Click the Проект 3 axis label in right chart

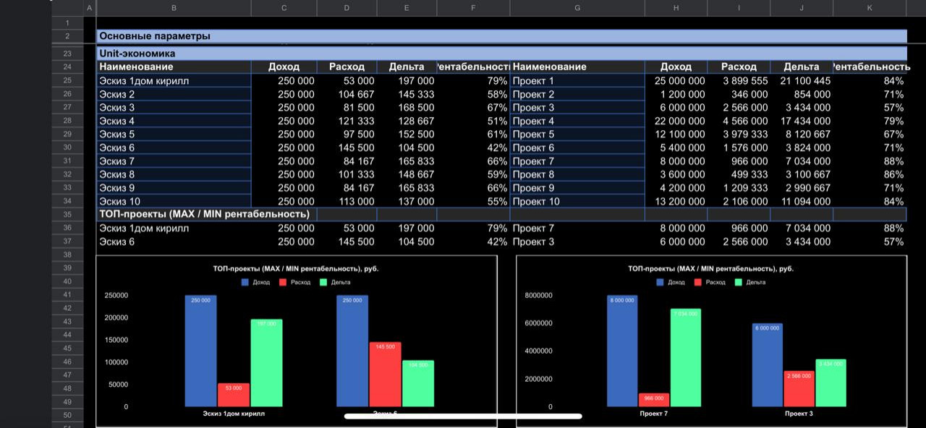(799, 414)
